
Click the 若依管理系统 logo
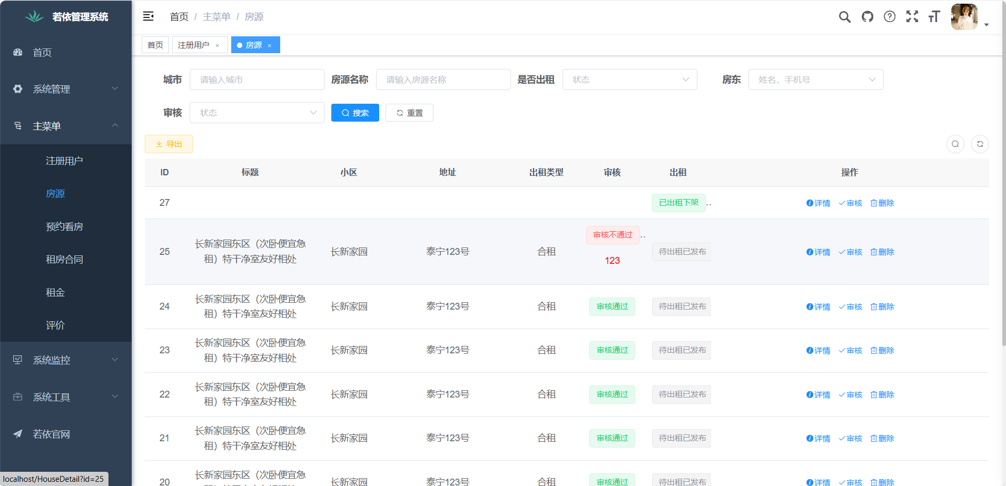(x=66, y=17)
